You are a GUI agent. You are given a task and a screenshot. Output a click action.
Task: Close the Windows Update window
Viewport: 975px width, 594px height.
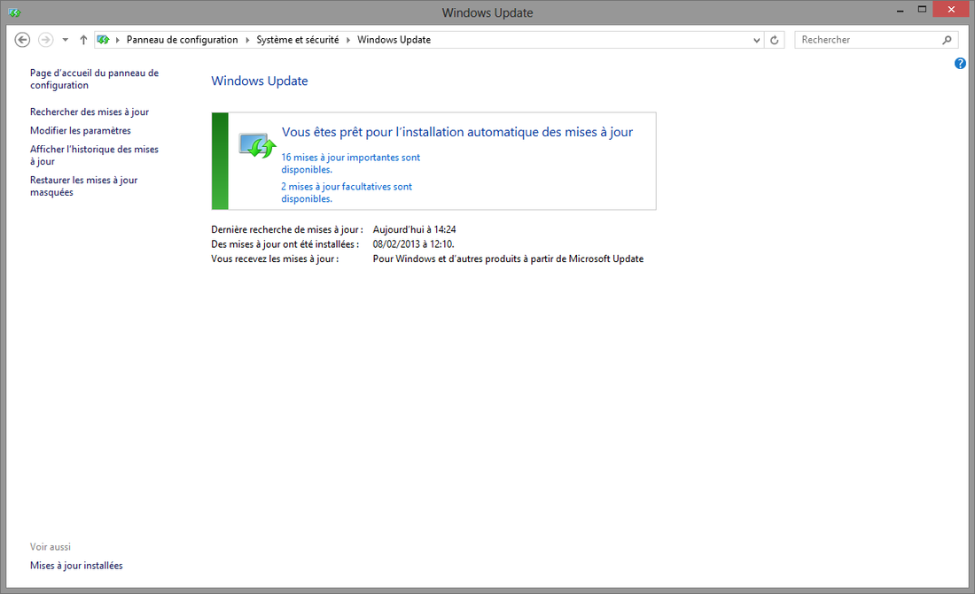(x=951, y=10)
